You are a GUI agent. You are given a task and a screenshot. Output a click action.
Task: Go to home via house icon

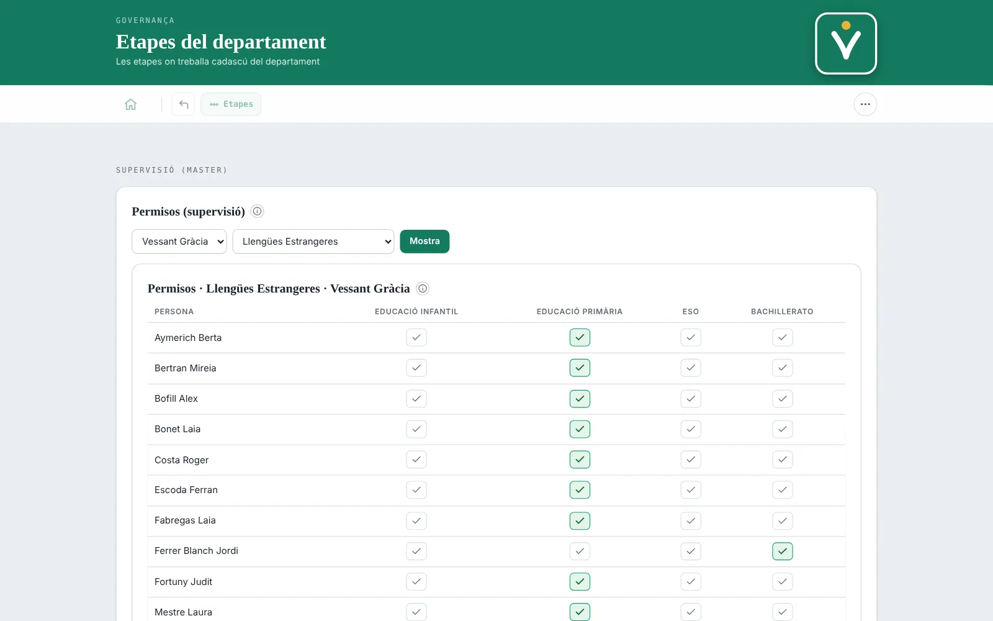130,104
